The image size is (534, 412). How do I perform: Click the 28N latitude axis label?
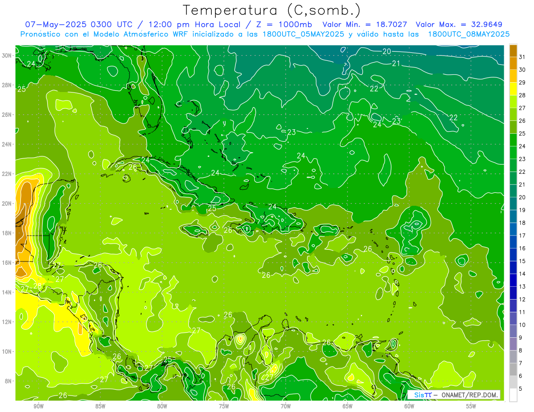coord(7,85)
